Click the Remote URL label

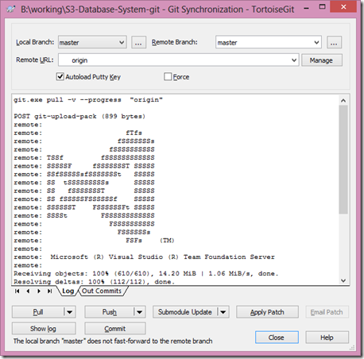(35, 60)
